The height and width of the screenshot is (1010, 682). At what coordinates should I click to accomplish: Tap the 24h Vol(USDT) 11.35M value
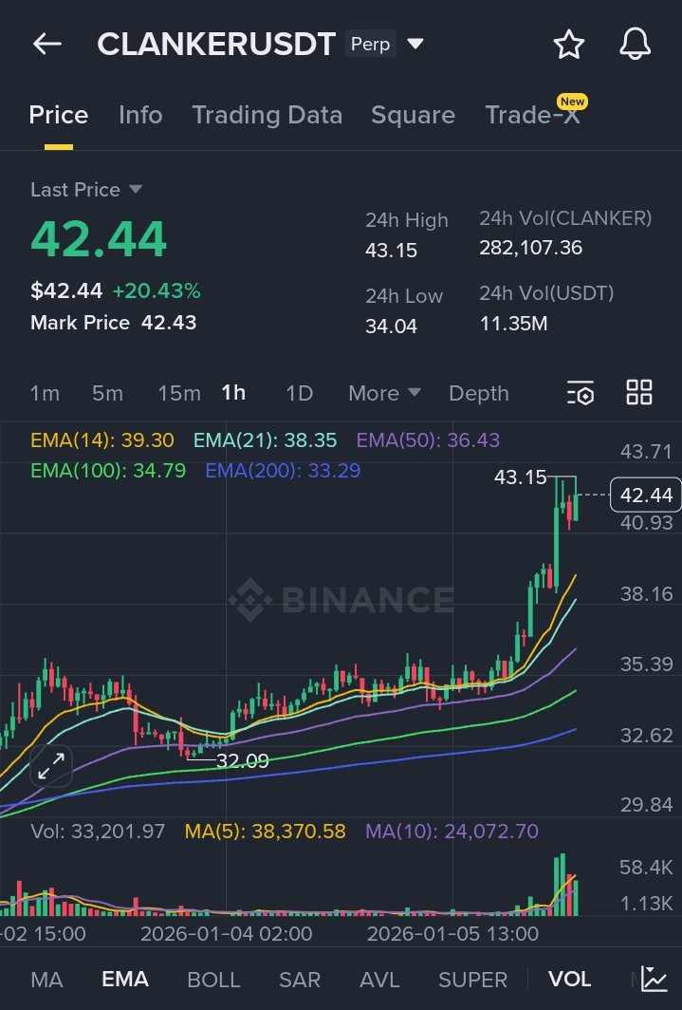tap(513, 323)
